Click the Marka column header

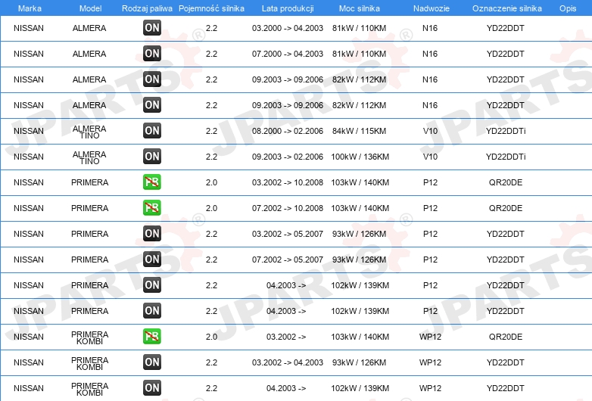(x=30, y=8)
